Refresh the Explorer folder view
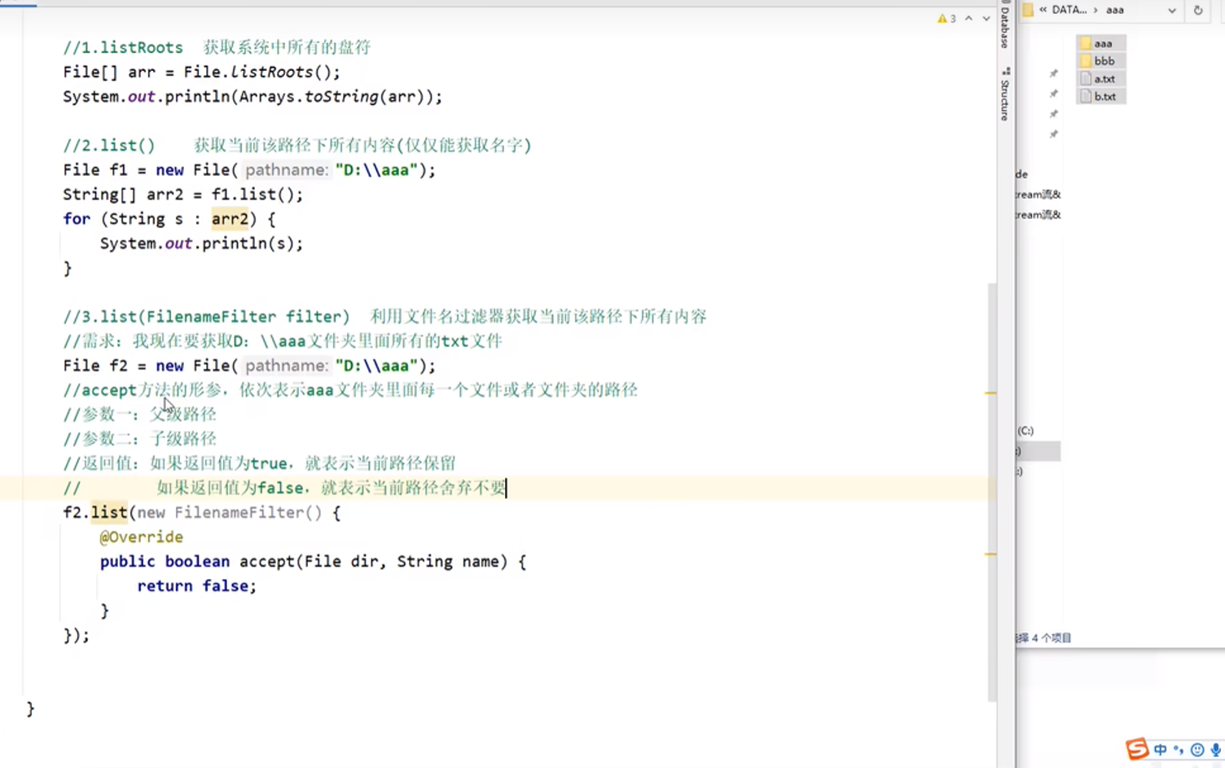The height and width of the screenshot is (768, 1225). (1197, 11)
